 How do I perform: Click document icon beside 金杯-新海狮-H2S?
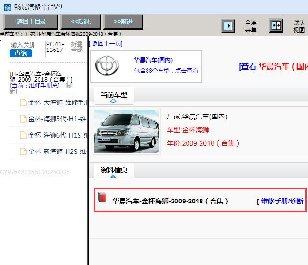[x=23, y=151]
